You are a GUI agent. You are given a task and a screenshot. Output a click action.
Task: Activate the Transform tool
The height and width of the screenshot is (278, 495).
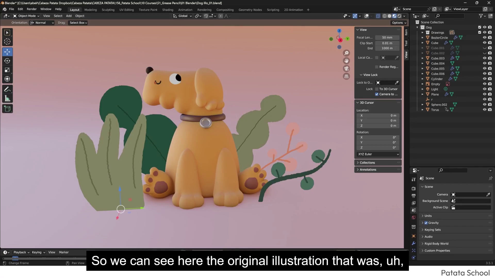(x=7, y=79)
